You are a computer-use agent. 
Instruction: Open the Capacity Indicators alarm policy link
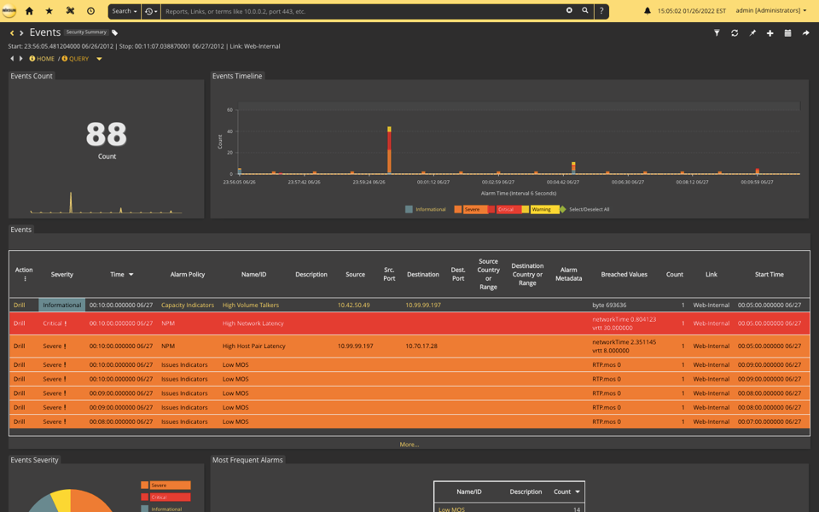tap(188, 305)
